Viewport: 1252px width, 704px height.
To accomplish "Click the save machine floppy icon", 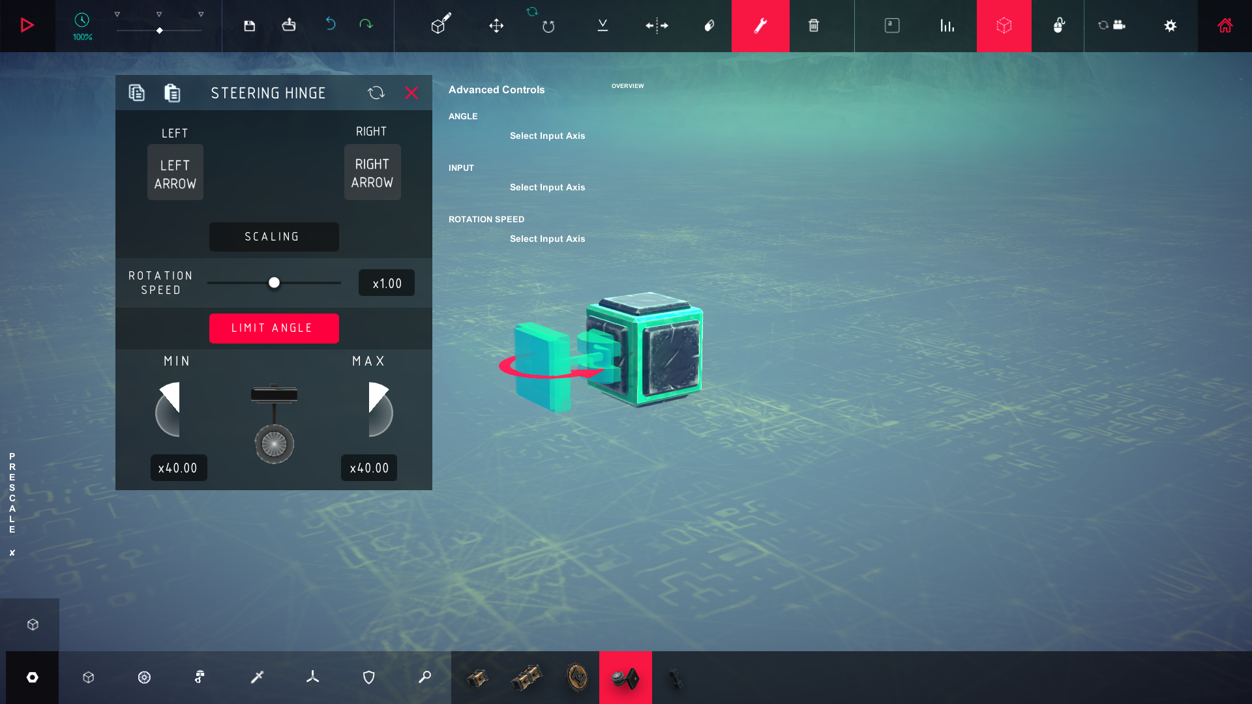I will coord(249,25).
